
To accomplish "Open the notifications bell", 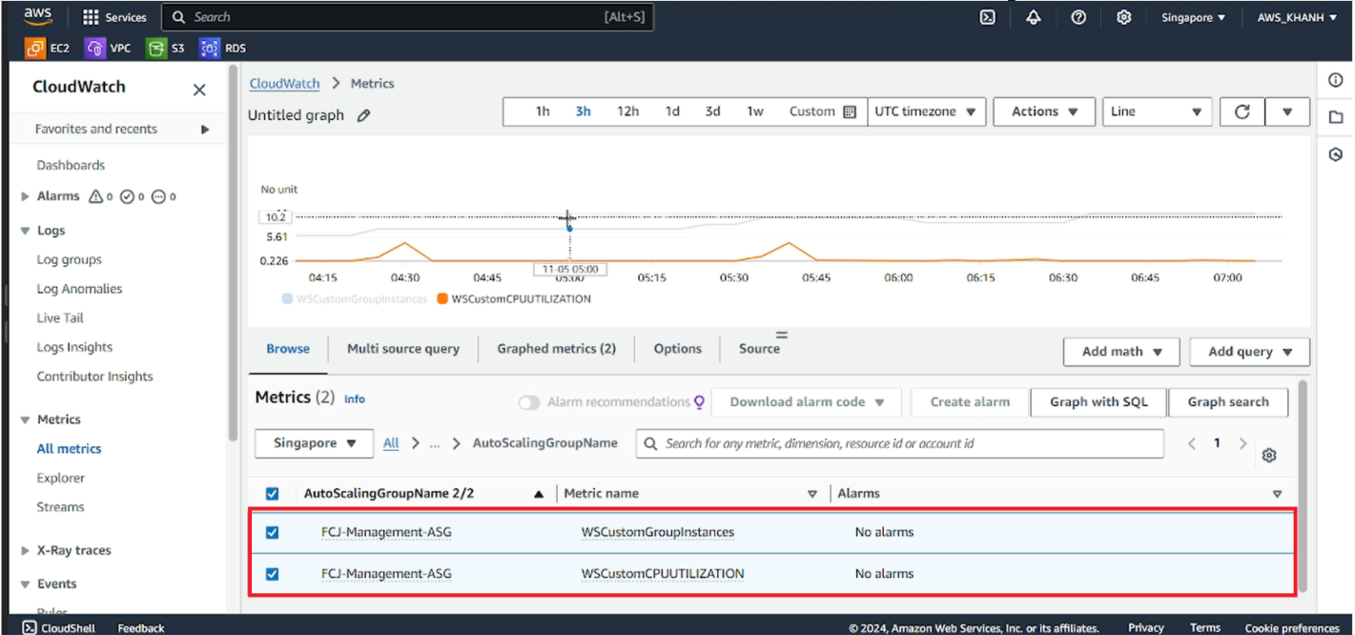I will tap(1034, 17).
